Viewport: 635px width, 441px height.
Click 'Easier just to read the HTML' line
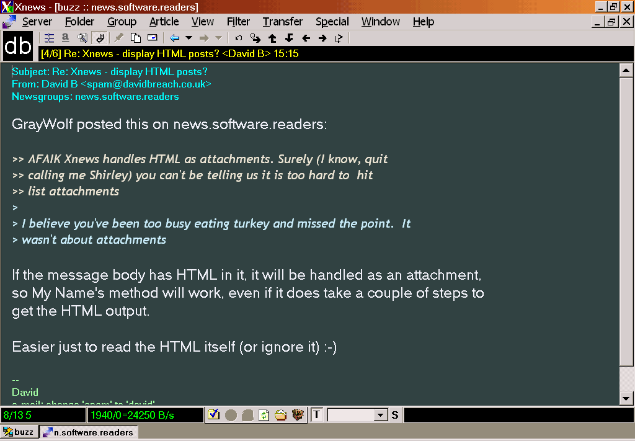tap(174, 347)
